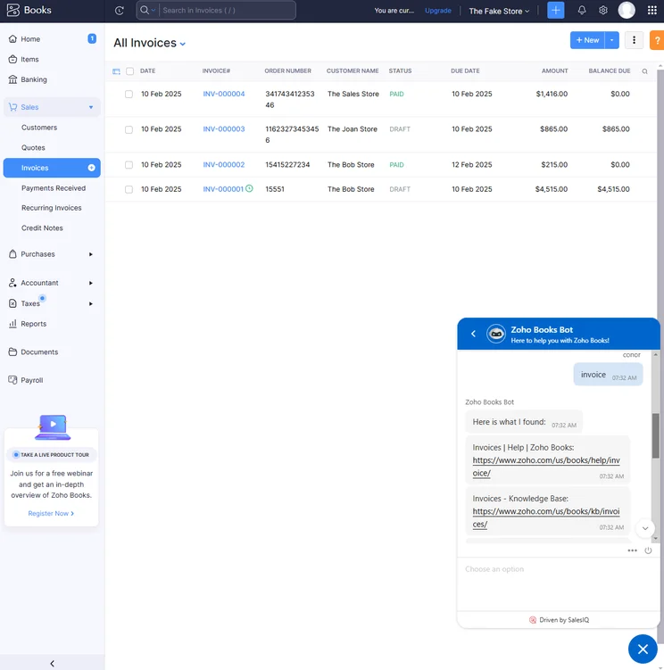664x670 pixels.
Task: Click the clock icon beside INV-000001
Action: [249, 188]
